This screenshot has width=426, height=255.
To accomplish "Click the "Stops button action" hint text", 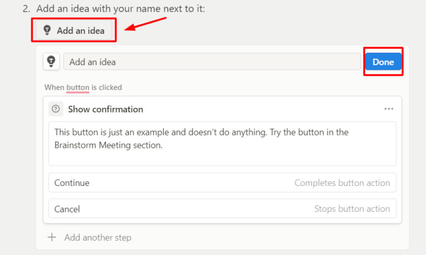I will point(352,209).
